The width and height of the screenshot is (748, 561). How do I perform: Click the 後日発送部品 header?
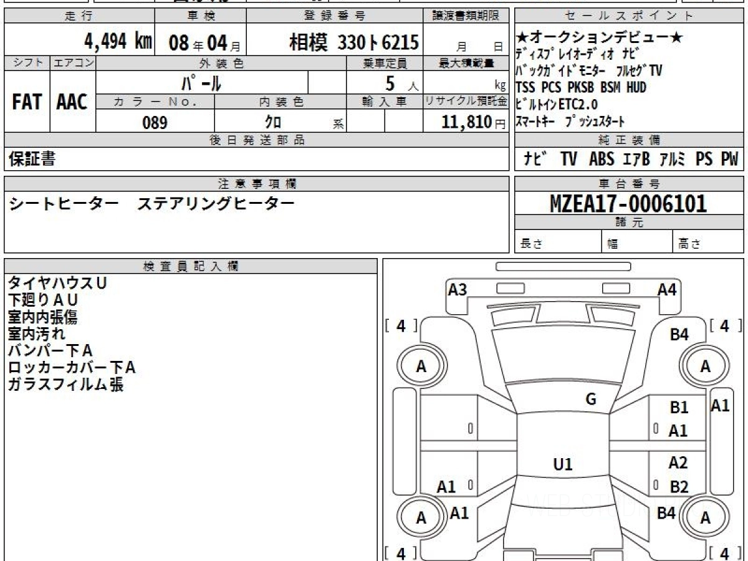click(256, 140)
